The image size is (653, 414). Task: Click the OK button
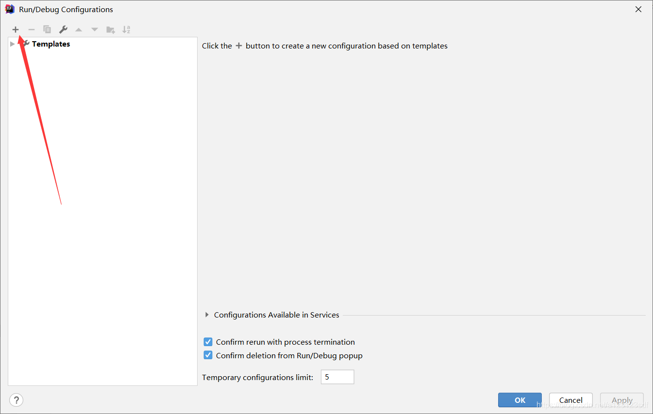coord(520,400)
